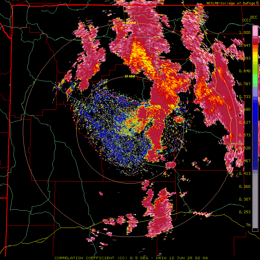This screenshot has width=260, height=260.
Task: Pick the gray lower section of color scale
Action: pyautogui.click(x=255, y=201)
